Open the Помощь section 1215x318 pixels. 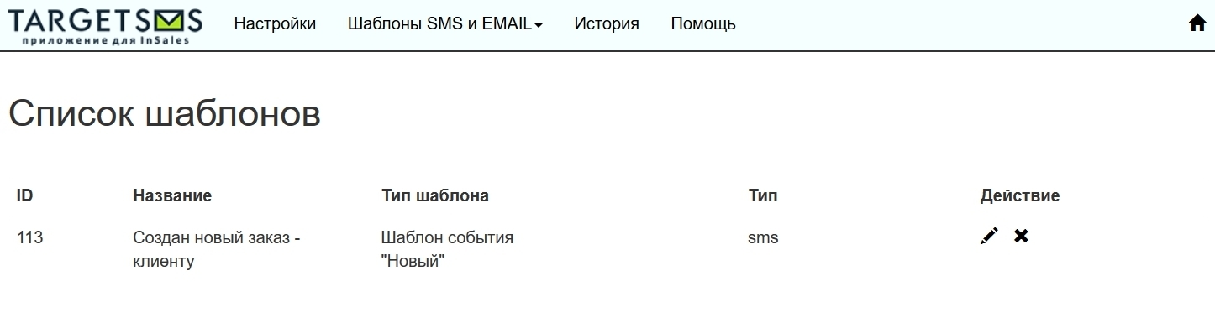703,24
